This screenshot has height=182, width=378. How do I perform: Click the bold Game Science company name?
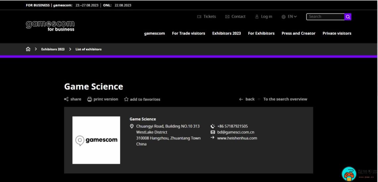143,119
